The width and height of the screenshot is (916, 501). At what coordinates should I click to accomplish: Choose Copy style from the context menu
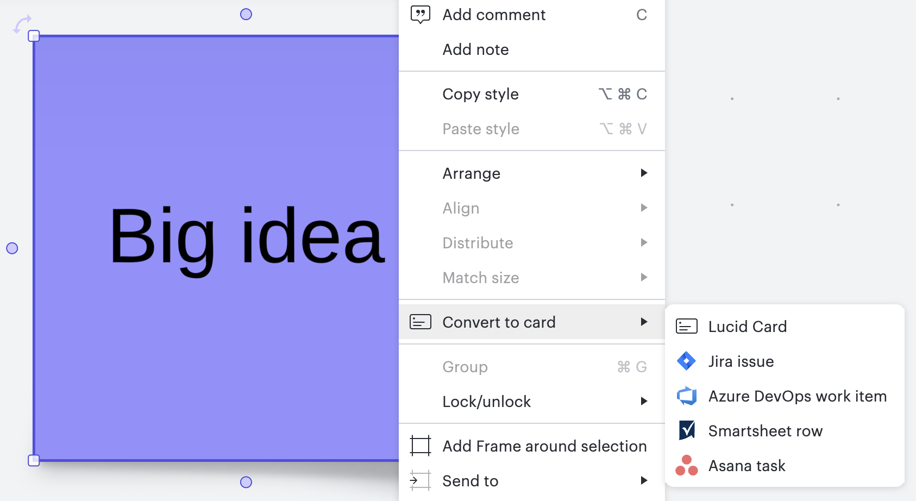point(480,93)
